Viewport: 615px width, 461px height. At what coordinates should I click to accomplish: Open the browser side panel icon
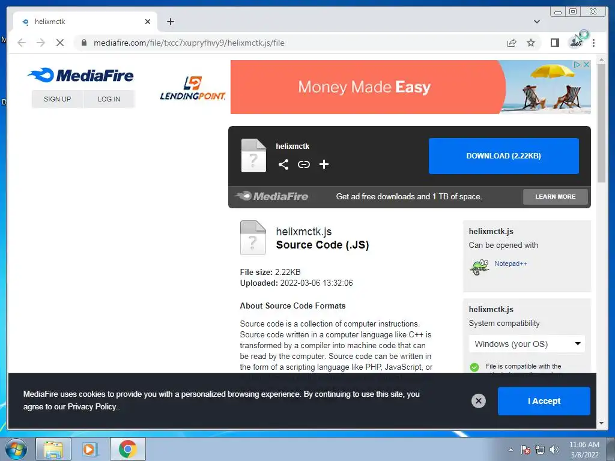554,43
